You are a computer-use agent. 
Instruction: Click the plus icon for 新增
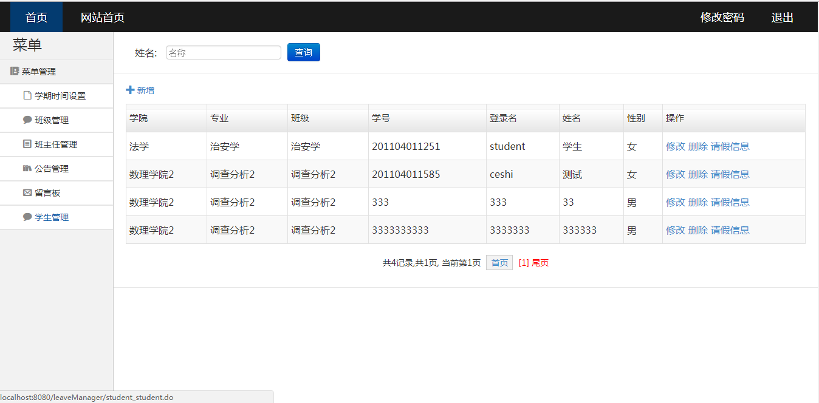point(130,90)
